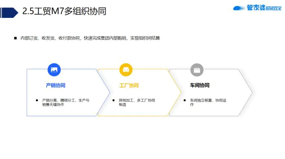Click the square bullet before 内部订货
This screenshot has width=285, height=159.
click(15, 38)
